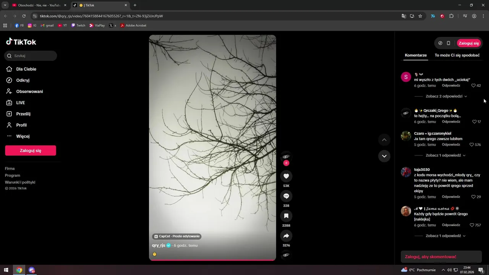Screen dimensions: 489x275
Task: Switch to the Otsochodzi YouTube tab
Action: [39, 5]
